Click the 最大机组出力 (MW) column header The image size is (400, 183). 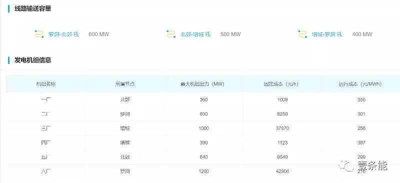coord(202,84)
